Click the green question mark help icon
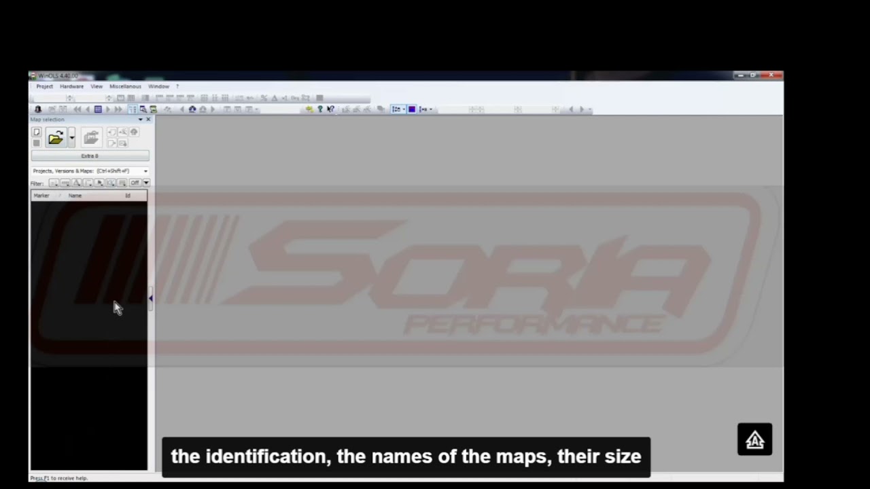 pos(320,109)
